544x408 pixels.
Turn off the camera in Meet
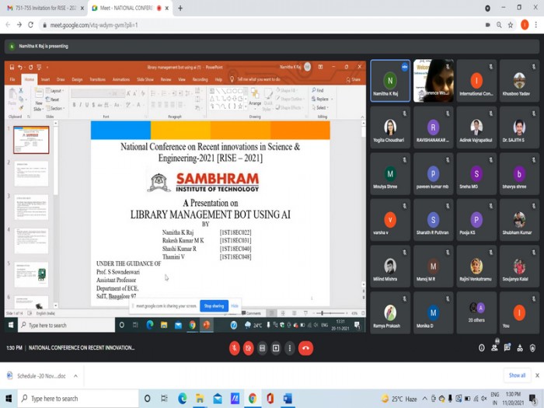point(249,348)
